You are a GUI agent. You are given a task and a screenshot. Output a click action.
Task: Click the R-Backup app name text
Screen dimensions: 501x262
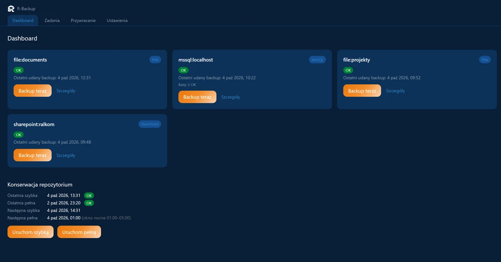coord(26,8)
